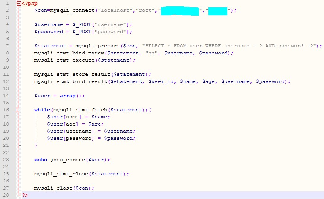
Task: Click mysqli_stmt_store_result on line 11
Action: (72, 75)
